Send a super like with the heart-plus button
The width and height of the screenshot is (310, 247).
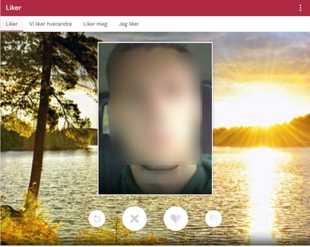[213, 219]
